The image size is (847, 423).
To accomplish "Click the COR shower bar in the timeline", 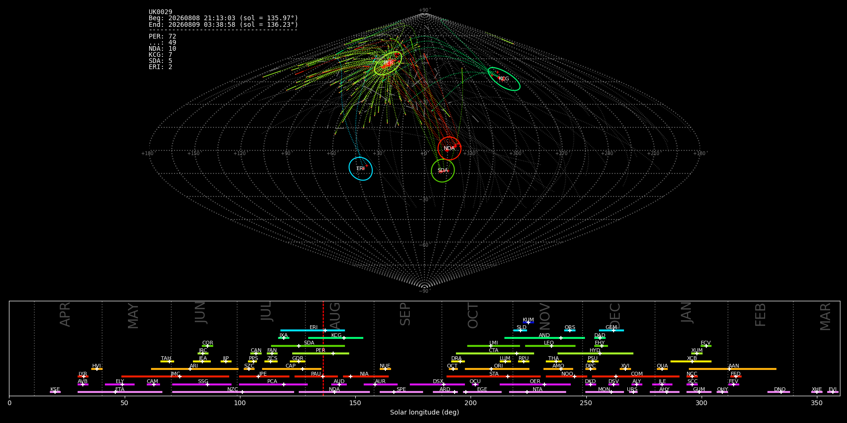I will pyautogui.click(x=208, y=346).
